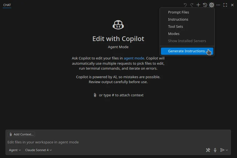Click the Agent Mode subtitle text
The image size is (237, 158).
click(x=118, y=47)
